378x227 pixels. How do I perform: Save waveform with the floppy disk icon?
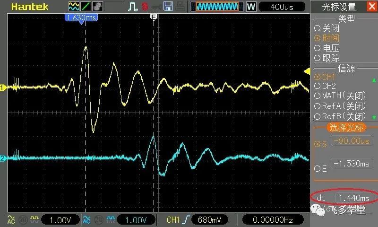168,6
